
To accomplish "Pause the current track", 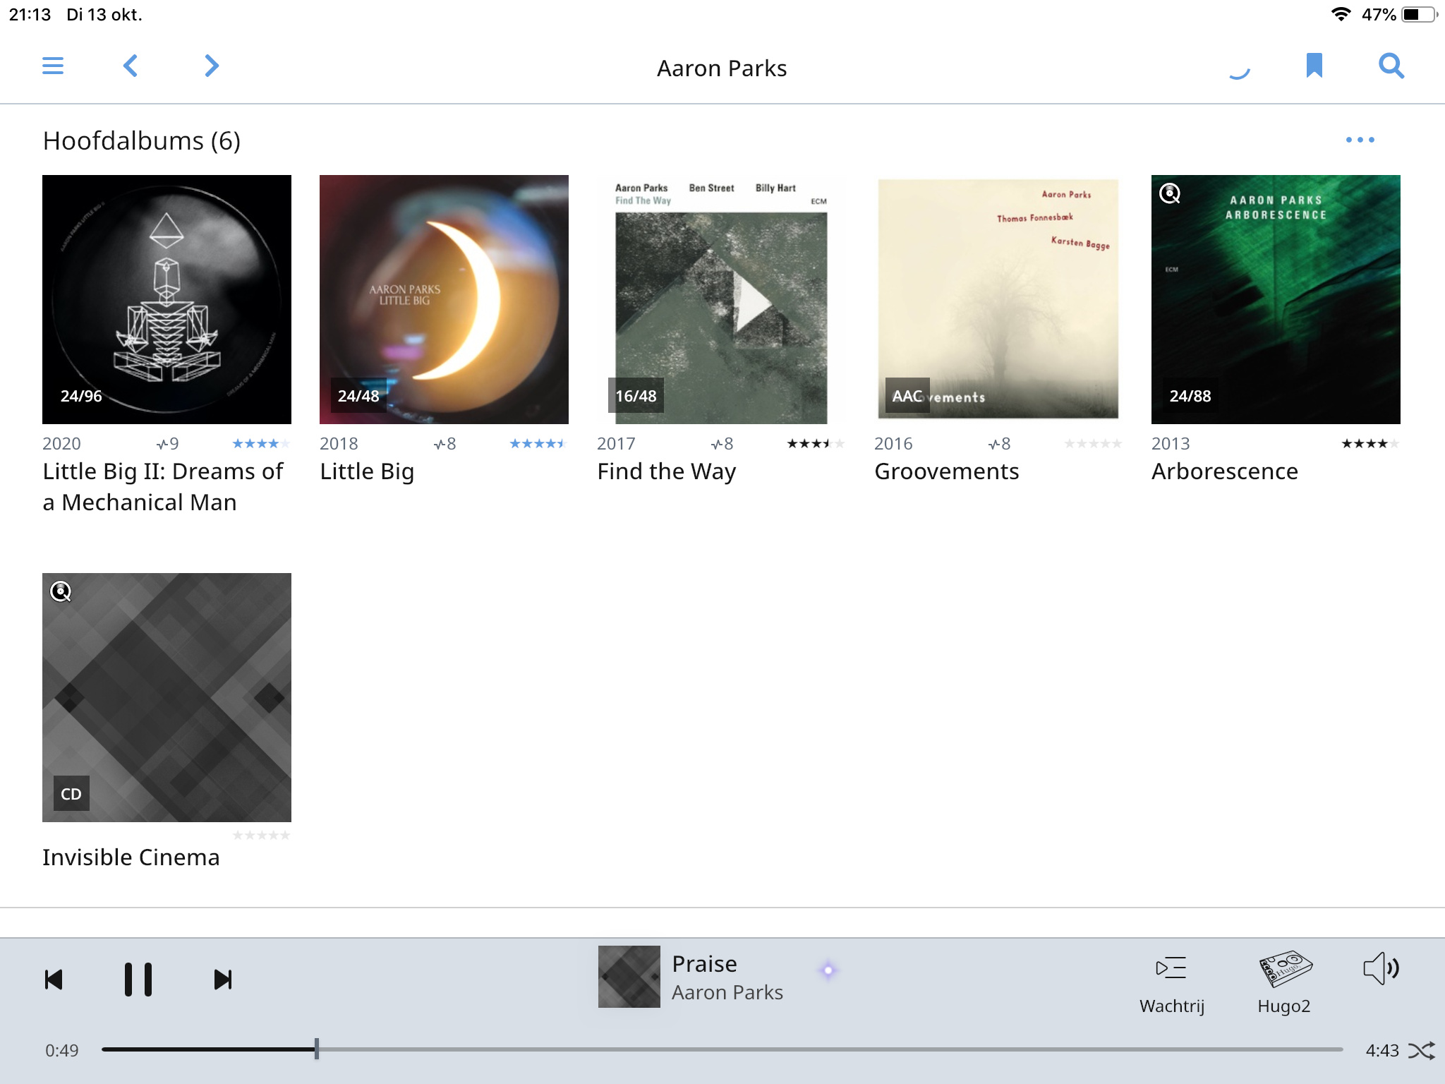I will pos(138,980).
